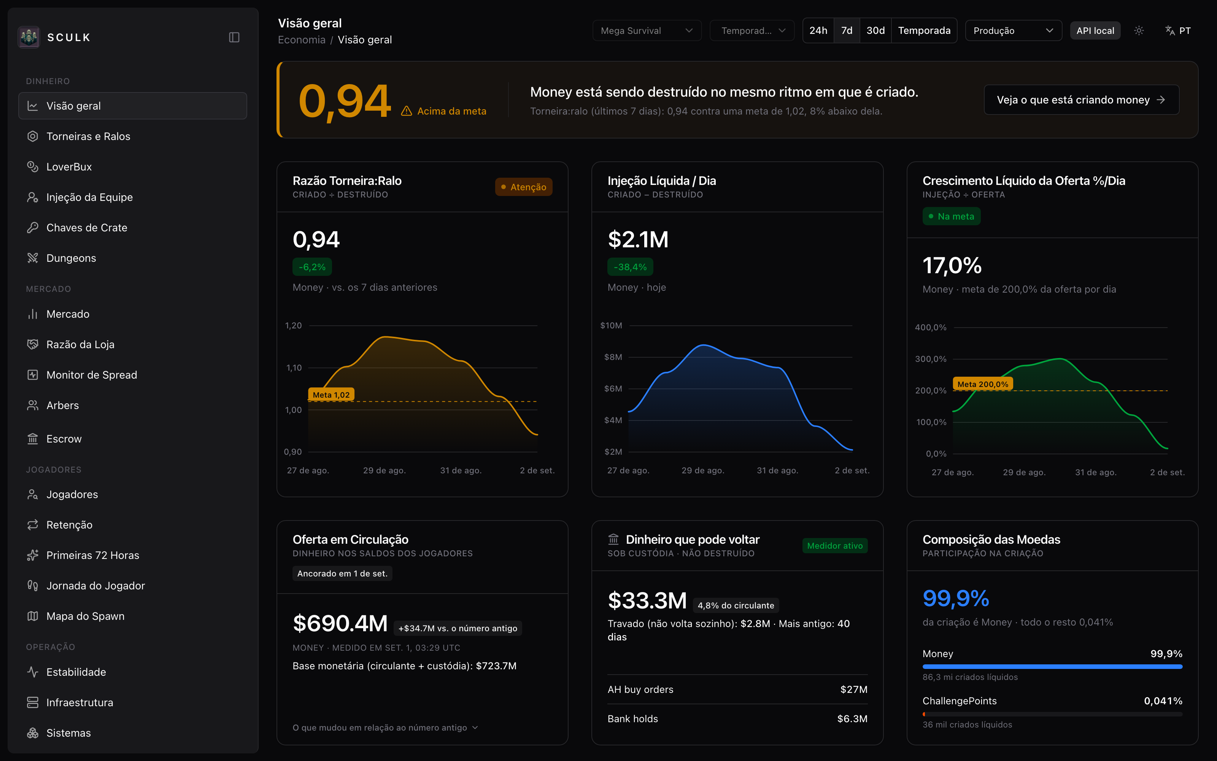The width and height of the screenshot is (1217, 761).
Task: Click the Primeiras 72 Horas sparkle icon
Action: 33,555
